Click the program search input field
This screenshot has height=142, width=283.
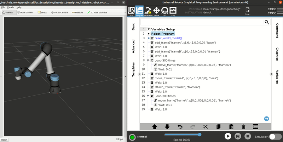click(202, 22)
